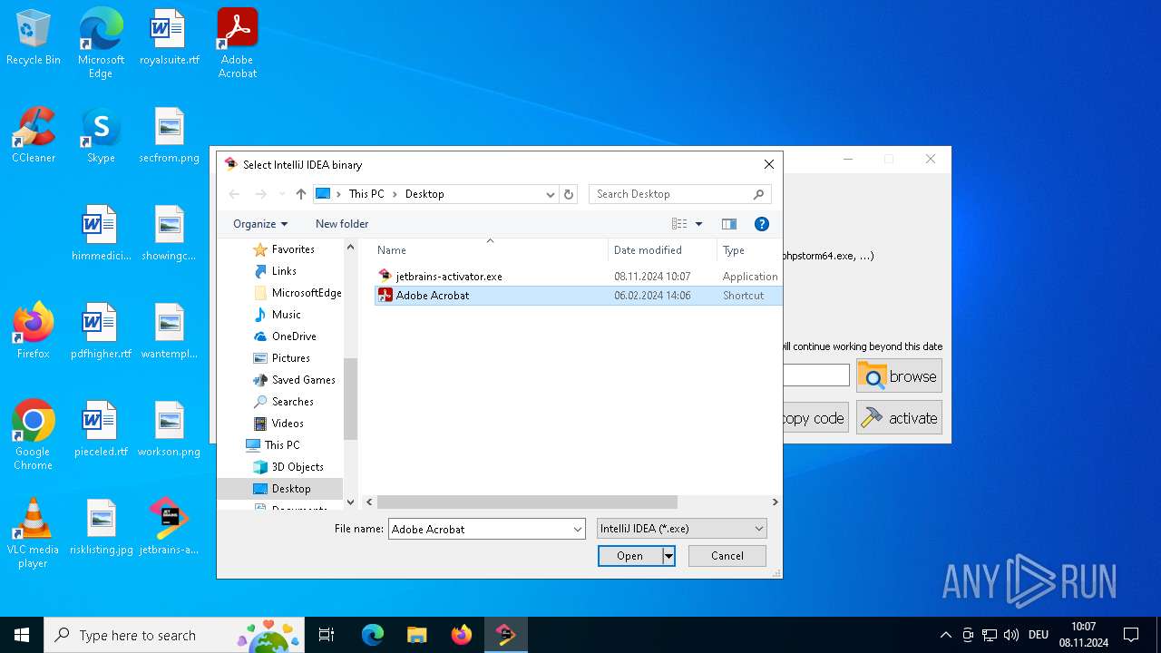Open the File name combo box dropdown
Viewport: 1161px width, 653px height.
(578, 529)
